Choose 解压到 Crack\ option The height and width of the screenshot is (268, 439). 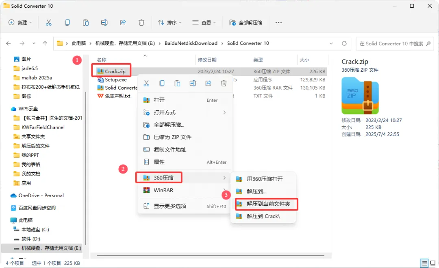(x=263, y=216)
